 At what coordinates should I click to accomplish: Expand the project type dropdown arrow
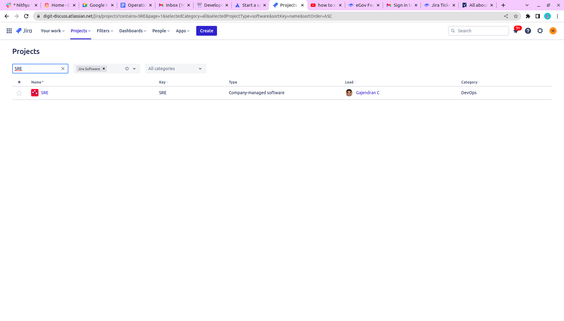tap(134, 69)
